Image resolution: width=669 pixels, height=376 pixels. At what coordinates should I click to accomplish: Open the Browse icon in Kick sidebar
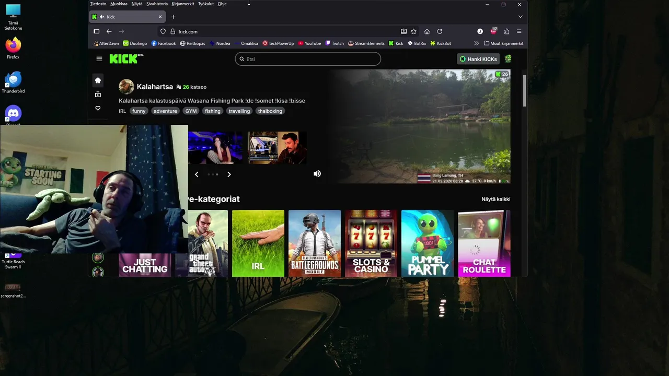click(x=98, y=95)
